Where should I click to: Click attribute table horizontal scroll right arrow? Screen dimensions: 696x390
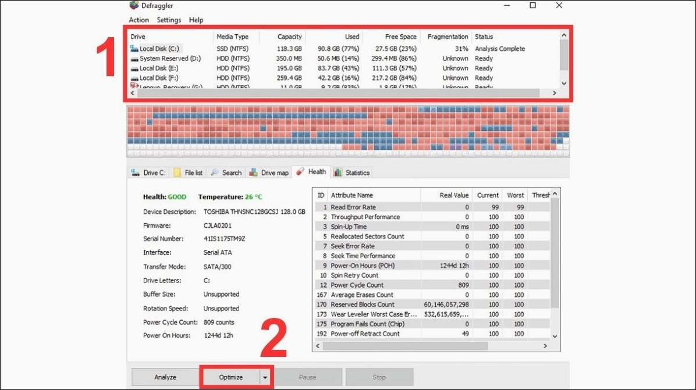[x=545, y=346]
